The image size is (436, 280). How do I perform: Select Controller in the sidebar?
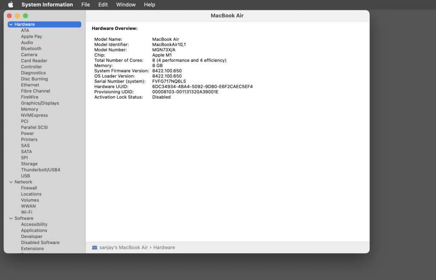tap(32, 67)
